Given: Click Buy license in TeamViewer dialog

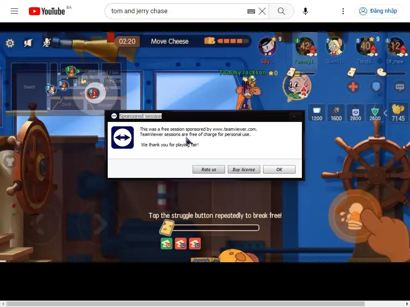Looking at the screenshot, I should click(x=244, y=169).
